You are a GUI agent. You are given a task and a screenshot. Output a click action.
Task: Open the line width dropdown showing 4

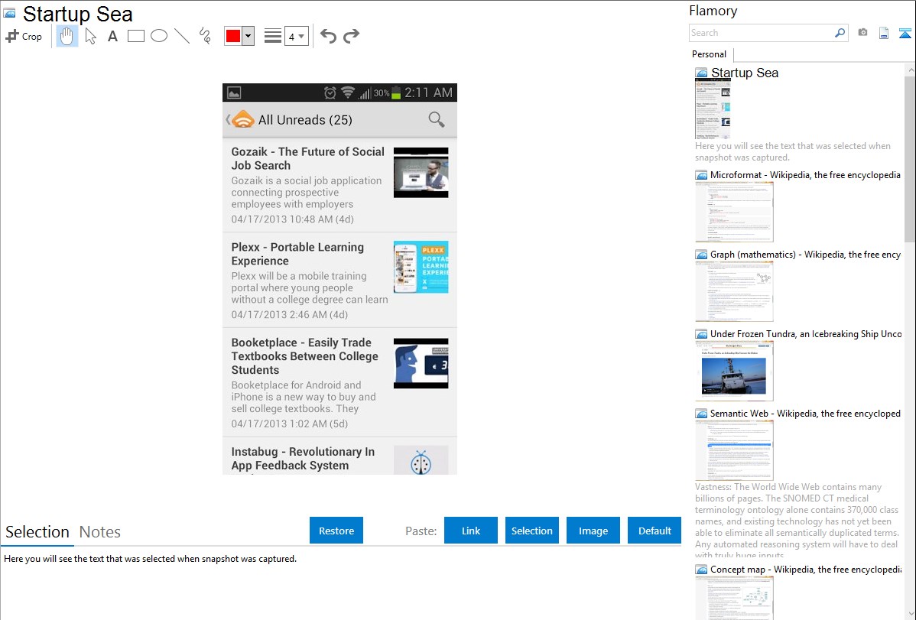click(296, 36)
